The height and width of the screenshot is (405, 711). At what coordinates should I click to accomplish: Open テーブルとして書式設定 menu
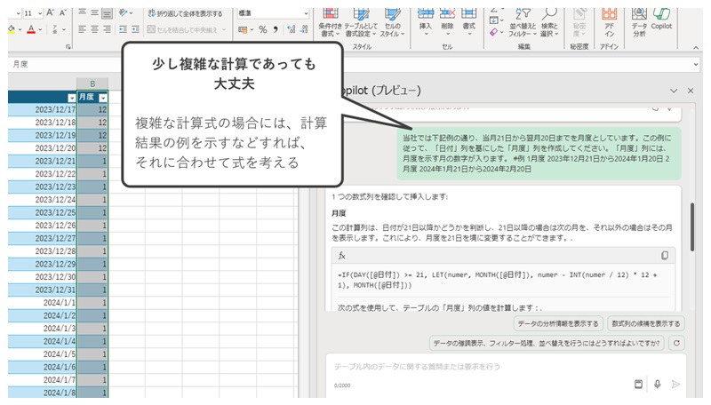pos(361,23)
